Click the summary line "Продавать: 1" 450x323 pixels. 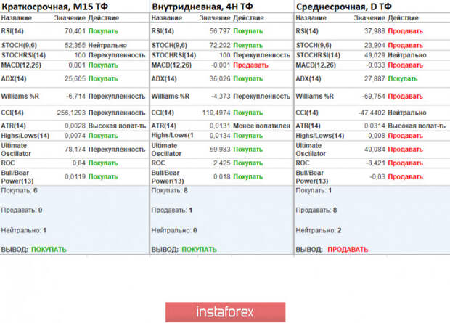[171, 210]
